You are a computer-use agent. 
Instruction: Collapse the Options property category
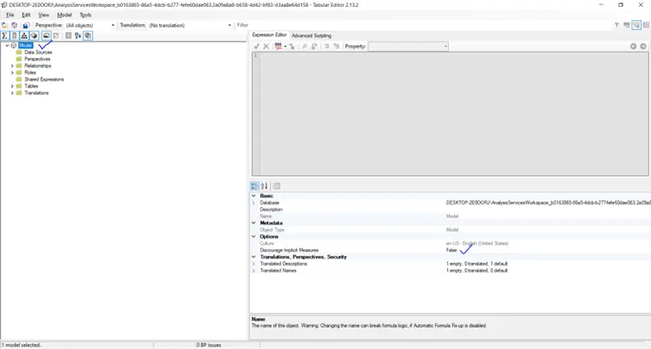254,236
